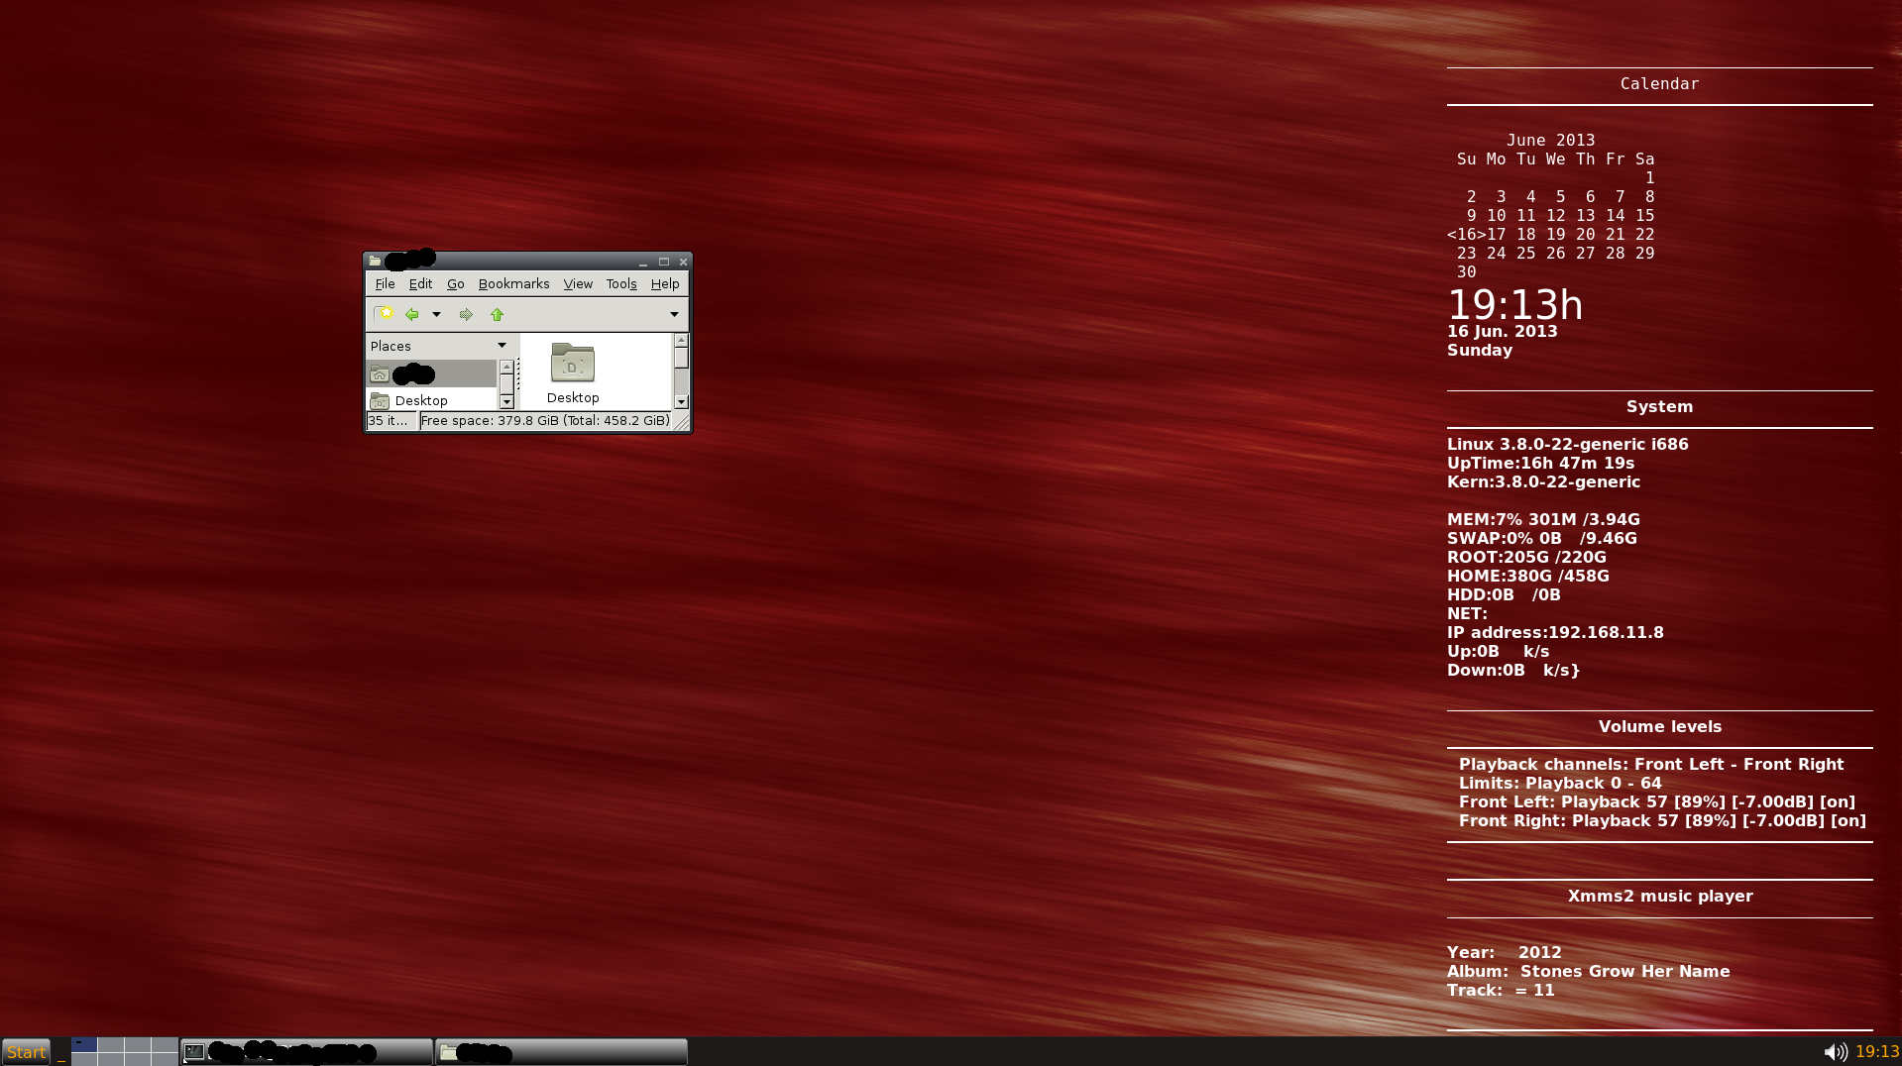Click the file manager window title icon
Image resolution: width=1902 pixels, height=1066 pixels.
[x=375, y=261]
